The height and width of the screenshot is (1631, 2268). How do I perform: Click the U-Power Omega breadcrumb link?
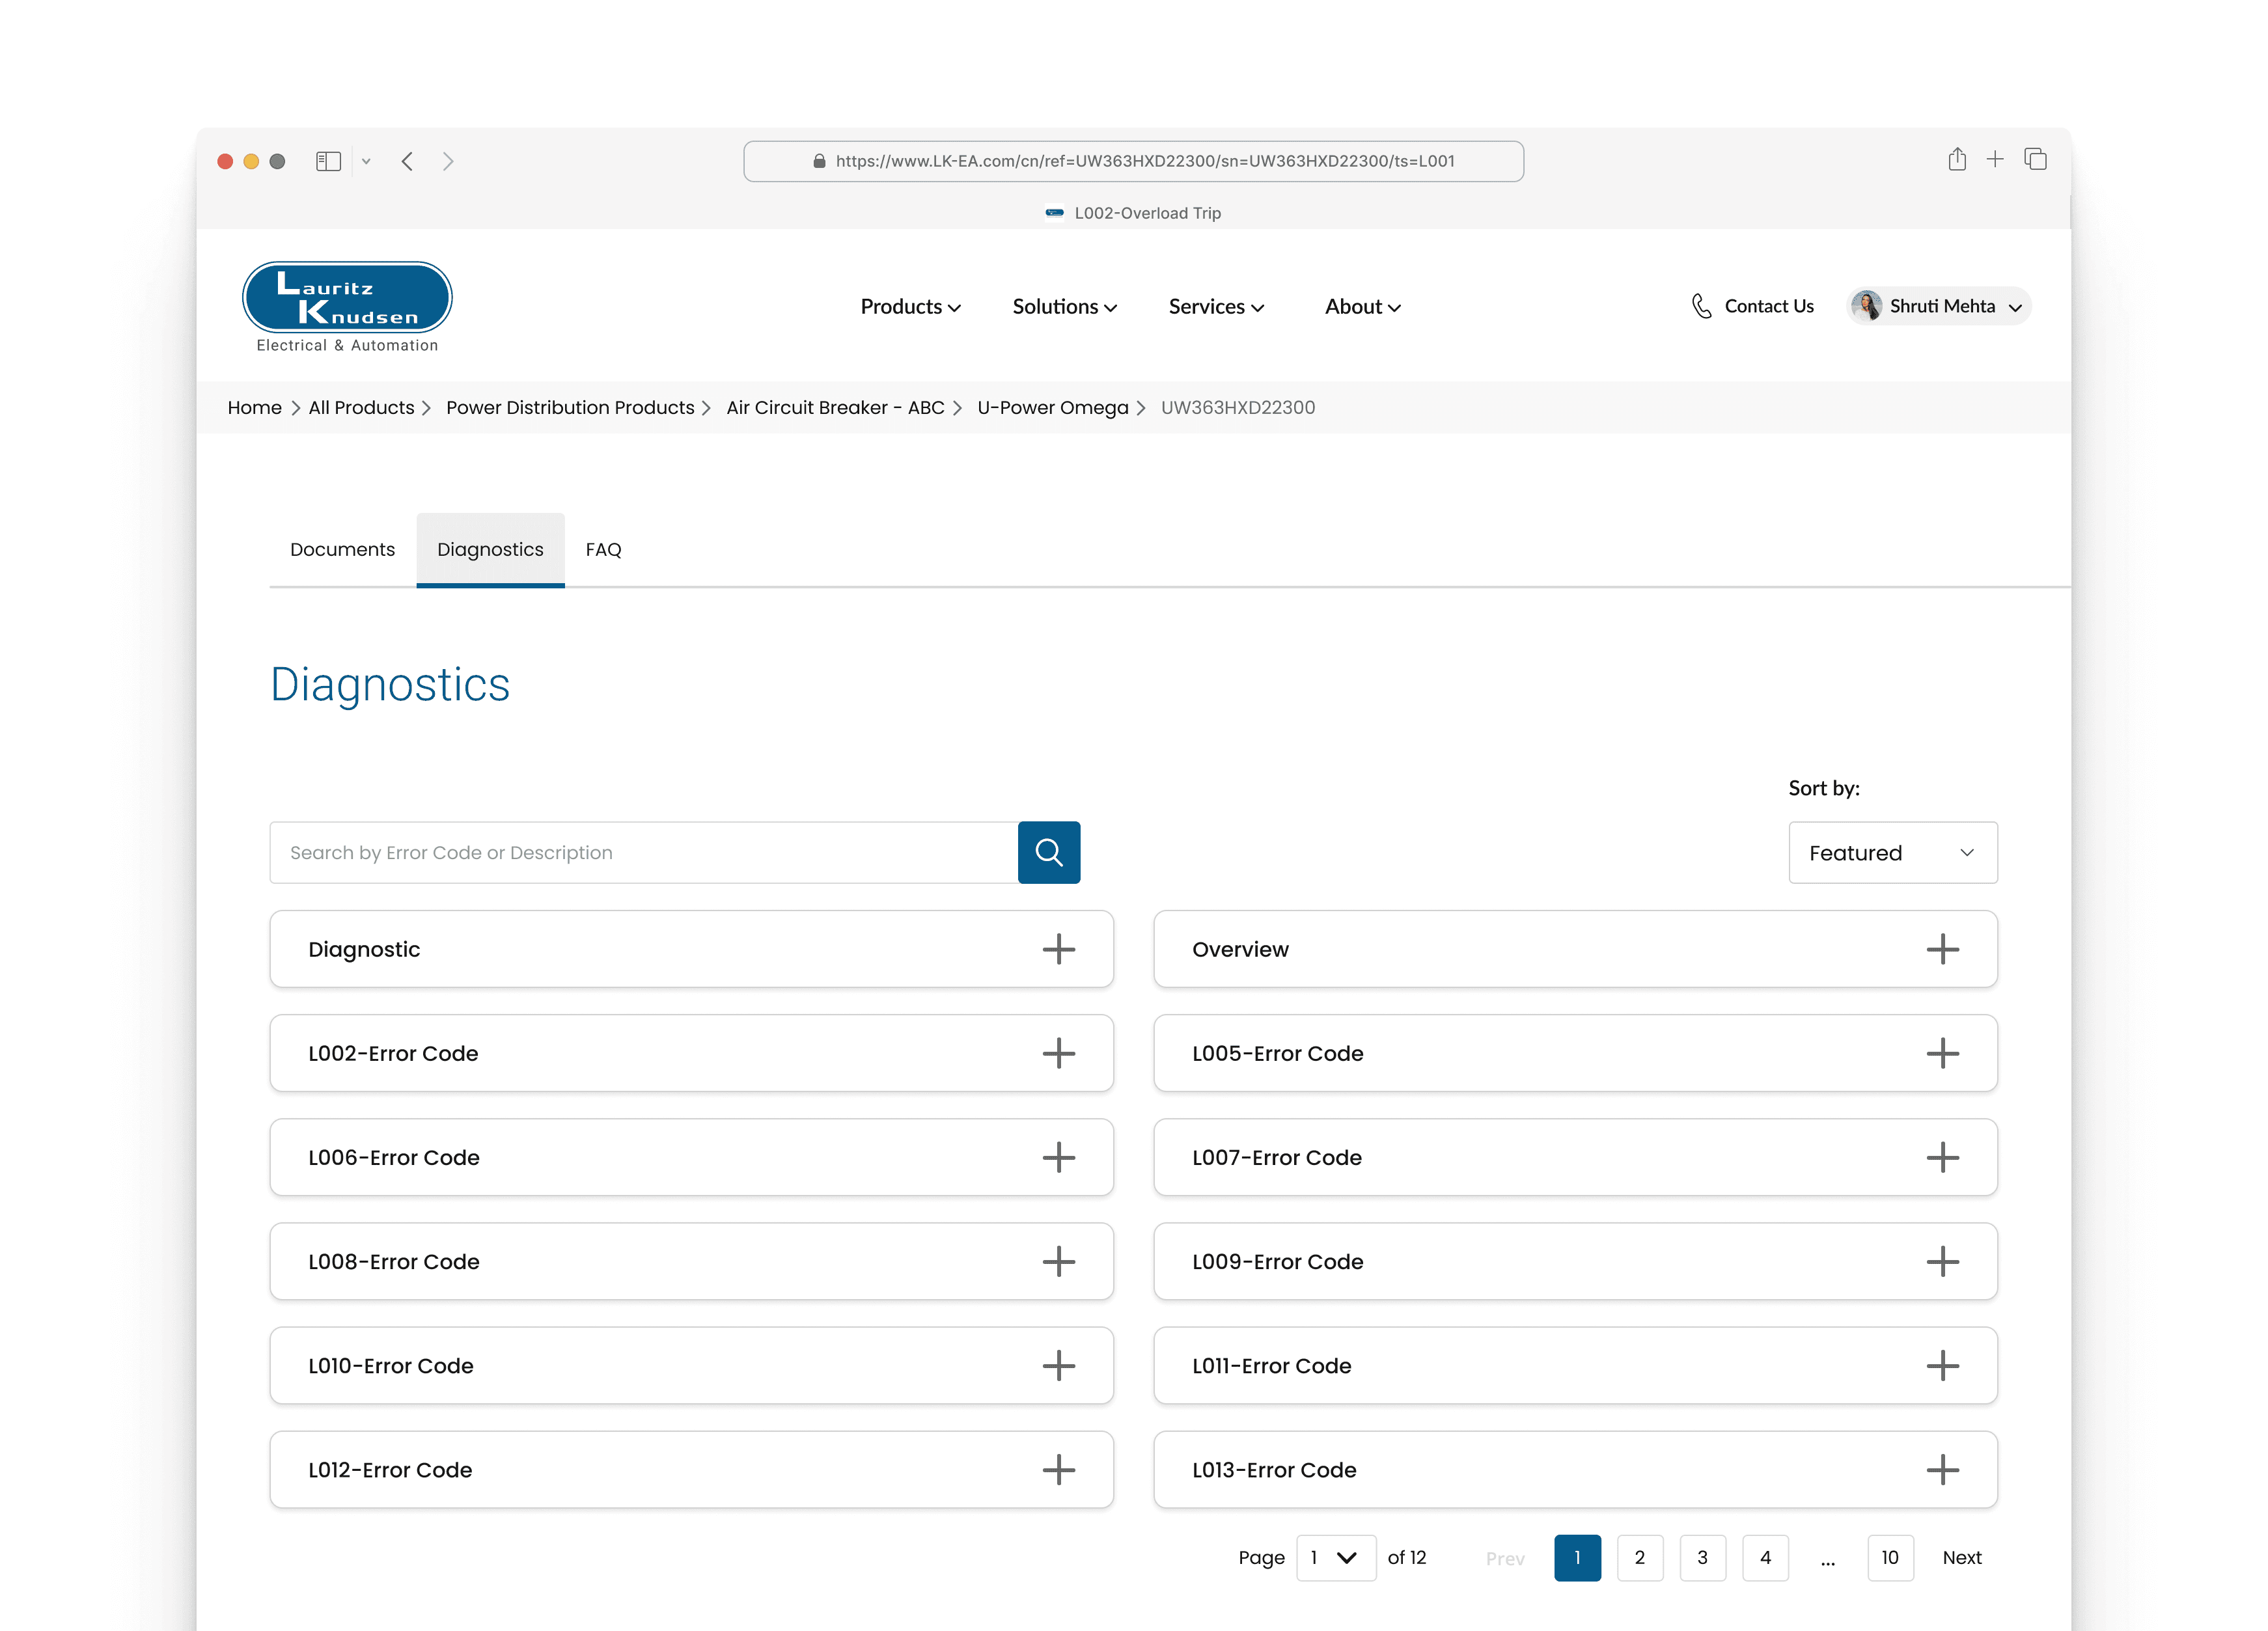[1052, 407]
